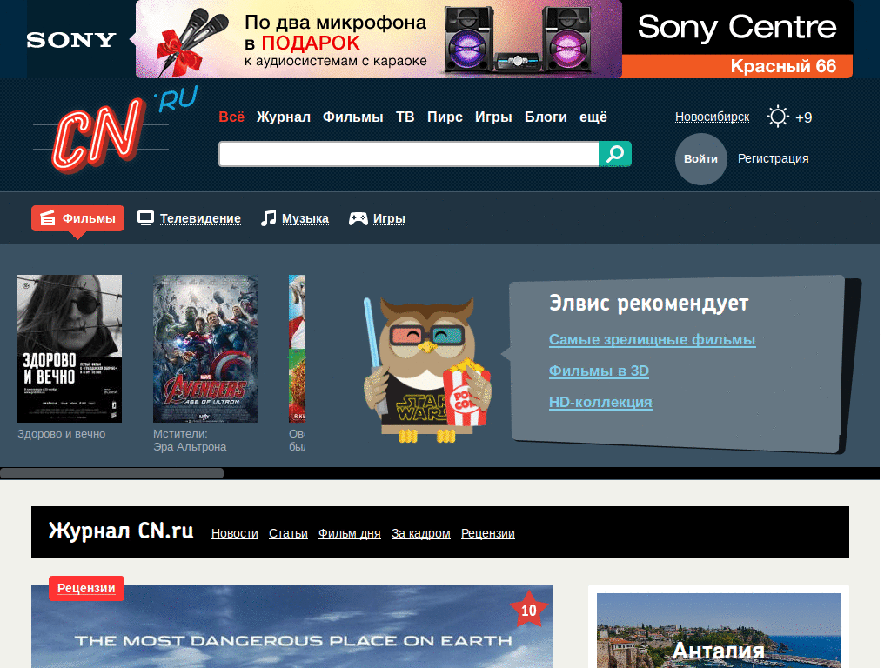Click the Войти login button
Screen dimensions: 891x668
(700, 159)
